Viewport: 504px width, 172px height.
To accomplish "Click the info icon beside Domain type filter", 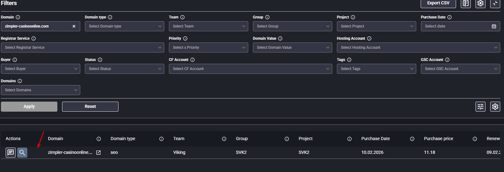I will tap(110, 17).
